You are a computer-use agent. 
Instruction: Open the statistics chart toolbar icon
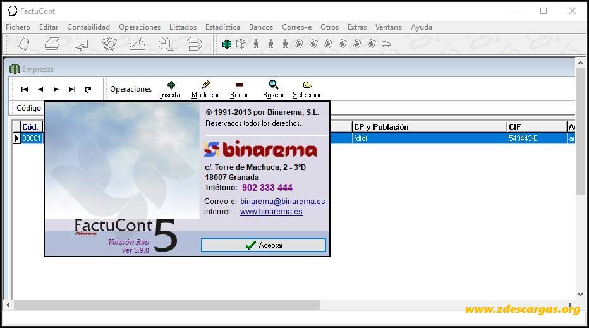(x=138, y=44)
